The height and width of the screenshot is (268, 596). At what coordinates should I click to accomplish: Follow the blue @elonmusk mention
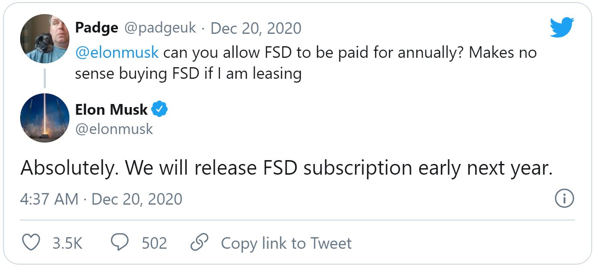pyautogui.click(x=117, y=53)
